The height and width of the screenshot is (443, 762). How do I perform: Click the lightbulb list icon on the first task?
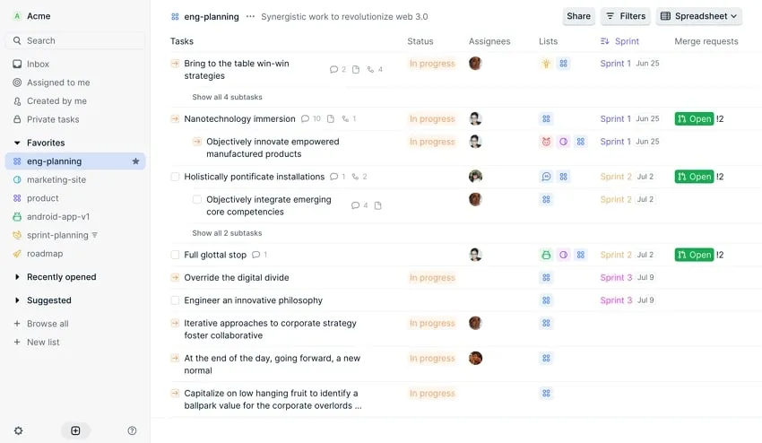tap(546, 64)
